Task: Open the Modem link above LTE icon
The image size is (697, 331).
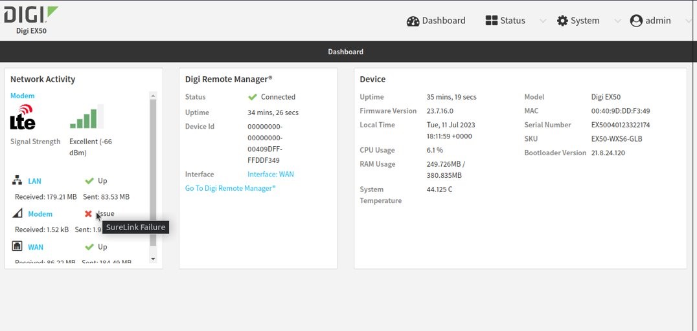Action: 22,96
